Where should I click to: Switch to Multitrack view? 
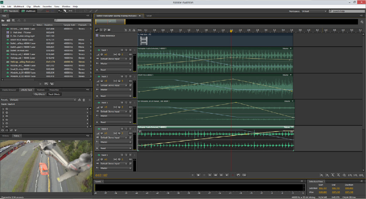pos(28,11)
